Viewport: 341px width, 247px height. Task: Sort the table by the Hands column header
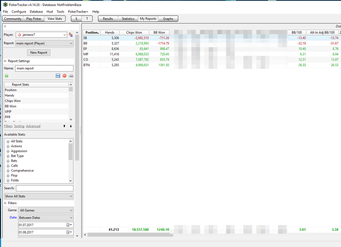(110, 32)
